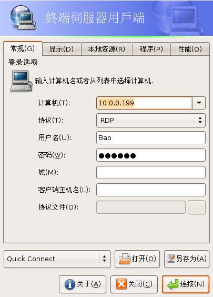
Task: Open the 性能(O) tab
Action: click(x=190, y=49)
